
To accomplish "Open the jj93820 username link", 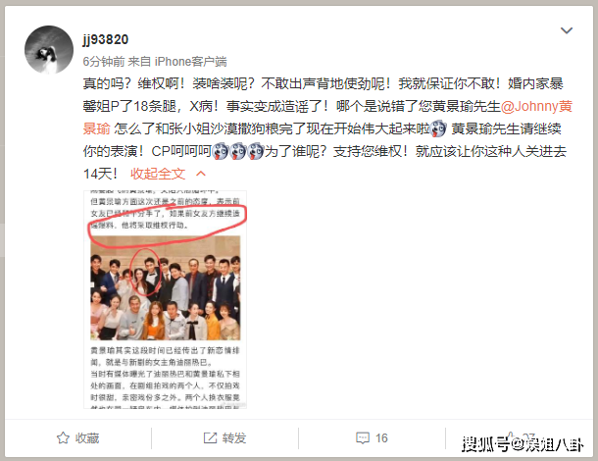I will (x=106, y=39).
